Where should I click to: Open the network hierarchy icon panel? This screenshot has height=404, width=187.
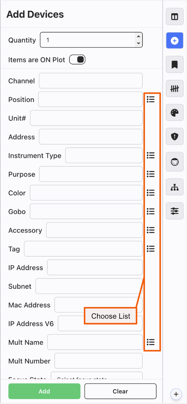[x=174, y=187]
